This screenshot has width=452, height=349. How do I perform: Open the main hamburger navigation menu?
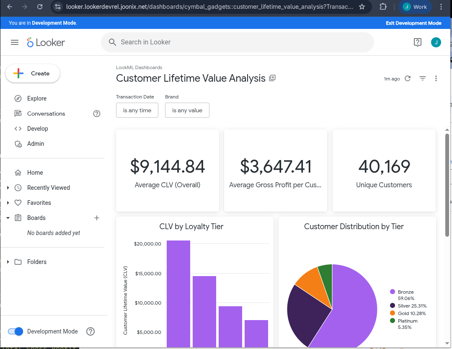pyautogui.click(x=15, y=42)
